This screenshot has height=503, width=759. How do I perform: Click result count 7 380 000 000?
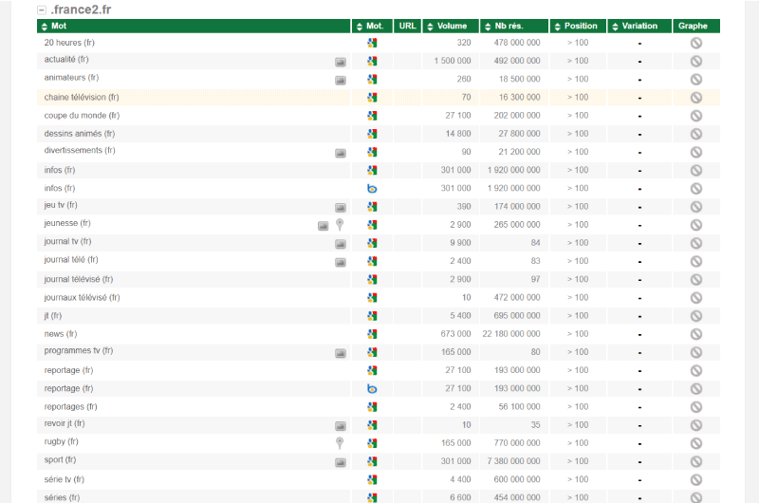(513, 461)
